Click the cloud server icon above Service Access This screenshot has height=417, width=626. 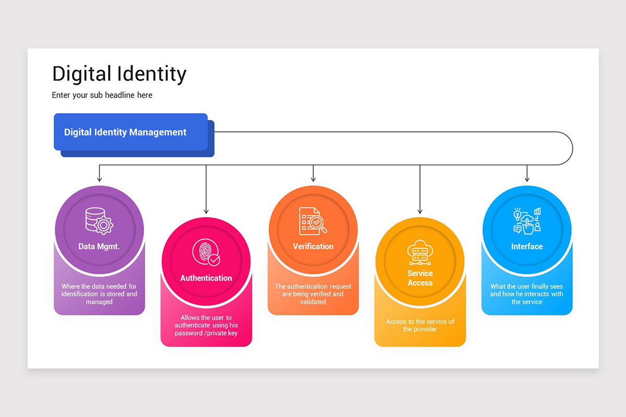[420, 254]
